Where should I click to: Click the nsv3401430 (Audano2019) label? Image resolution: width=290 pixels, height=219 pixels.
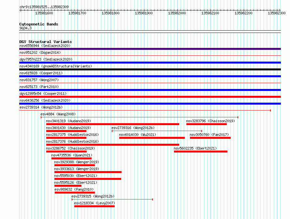68,128
